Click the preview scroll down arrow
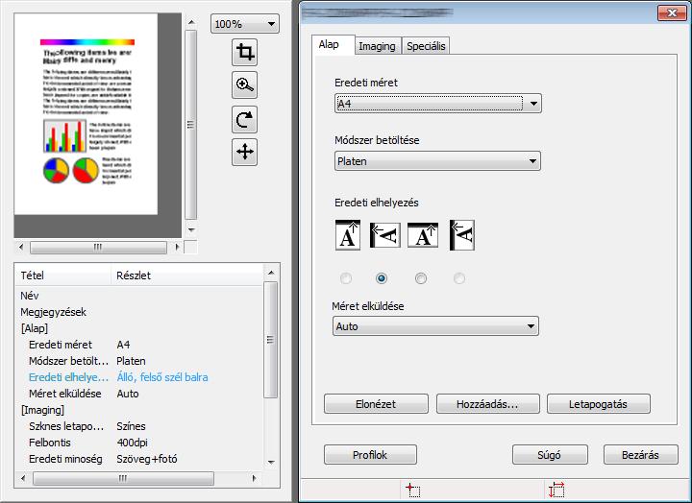Image resolution: width=692 pixels, height=503 pixels. point(190,229)
